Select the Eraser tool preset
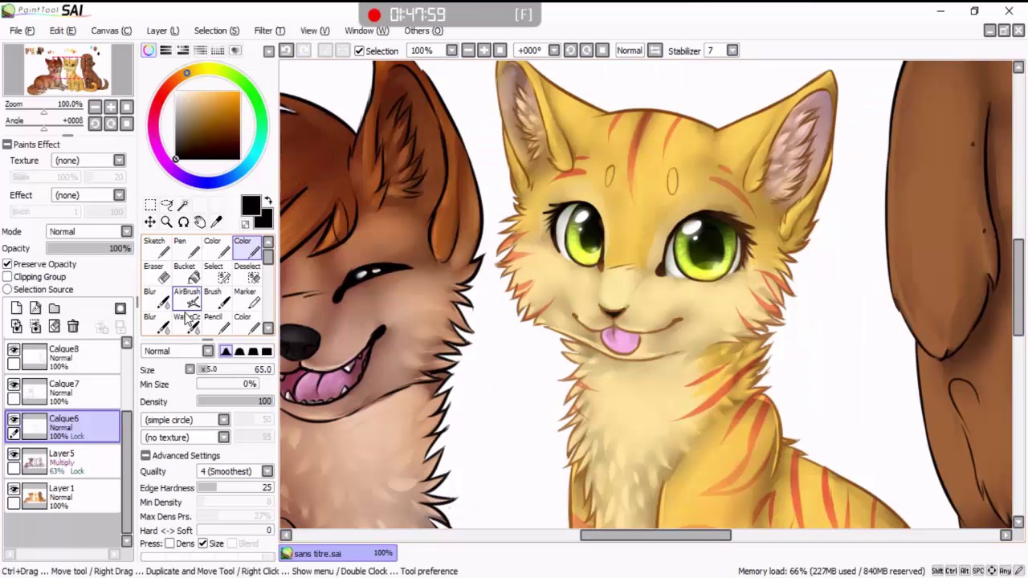Viewport: 1028px width, 578px height. (156, 273)
